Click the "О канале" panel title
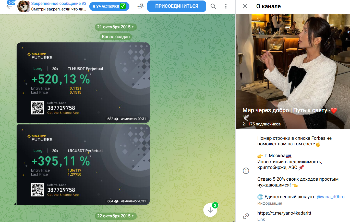 [x=268, y=6]
